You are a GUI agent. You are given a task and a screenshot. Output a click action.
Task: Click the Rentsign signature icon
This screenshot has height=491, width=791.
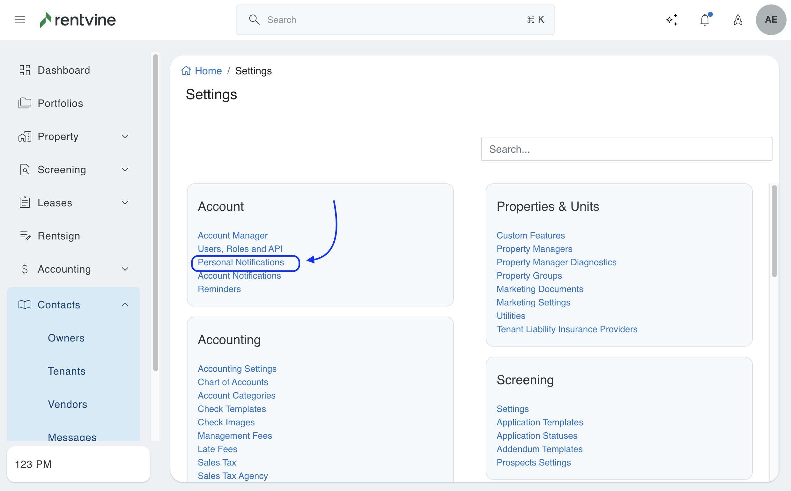pos(25,236)
